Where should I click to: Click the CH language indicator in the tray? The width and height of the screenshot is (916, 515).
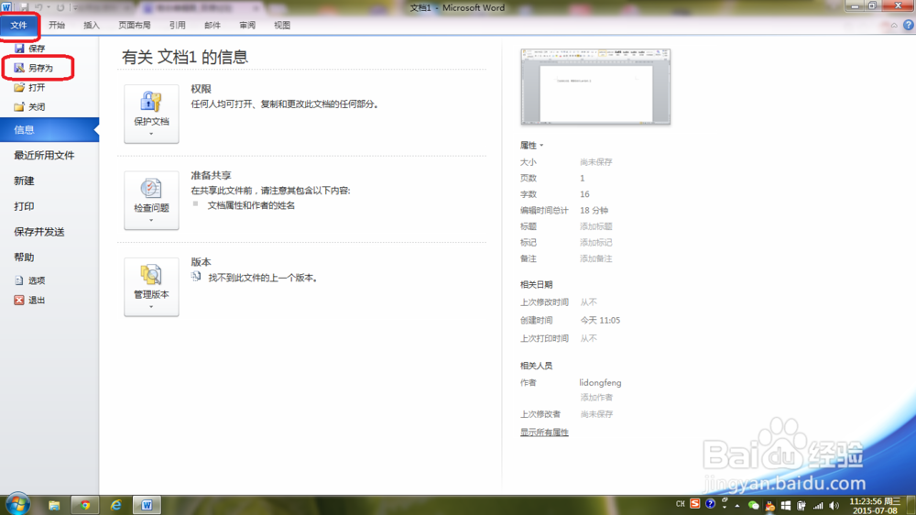pyautogui.click(x=680, y=504)
